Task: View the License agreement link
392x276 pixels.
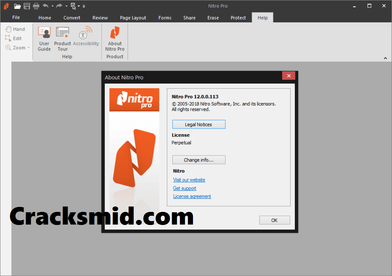Action: 192,196
